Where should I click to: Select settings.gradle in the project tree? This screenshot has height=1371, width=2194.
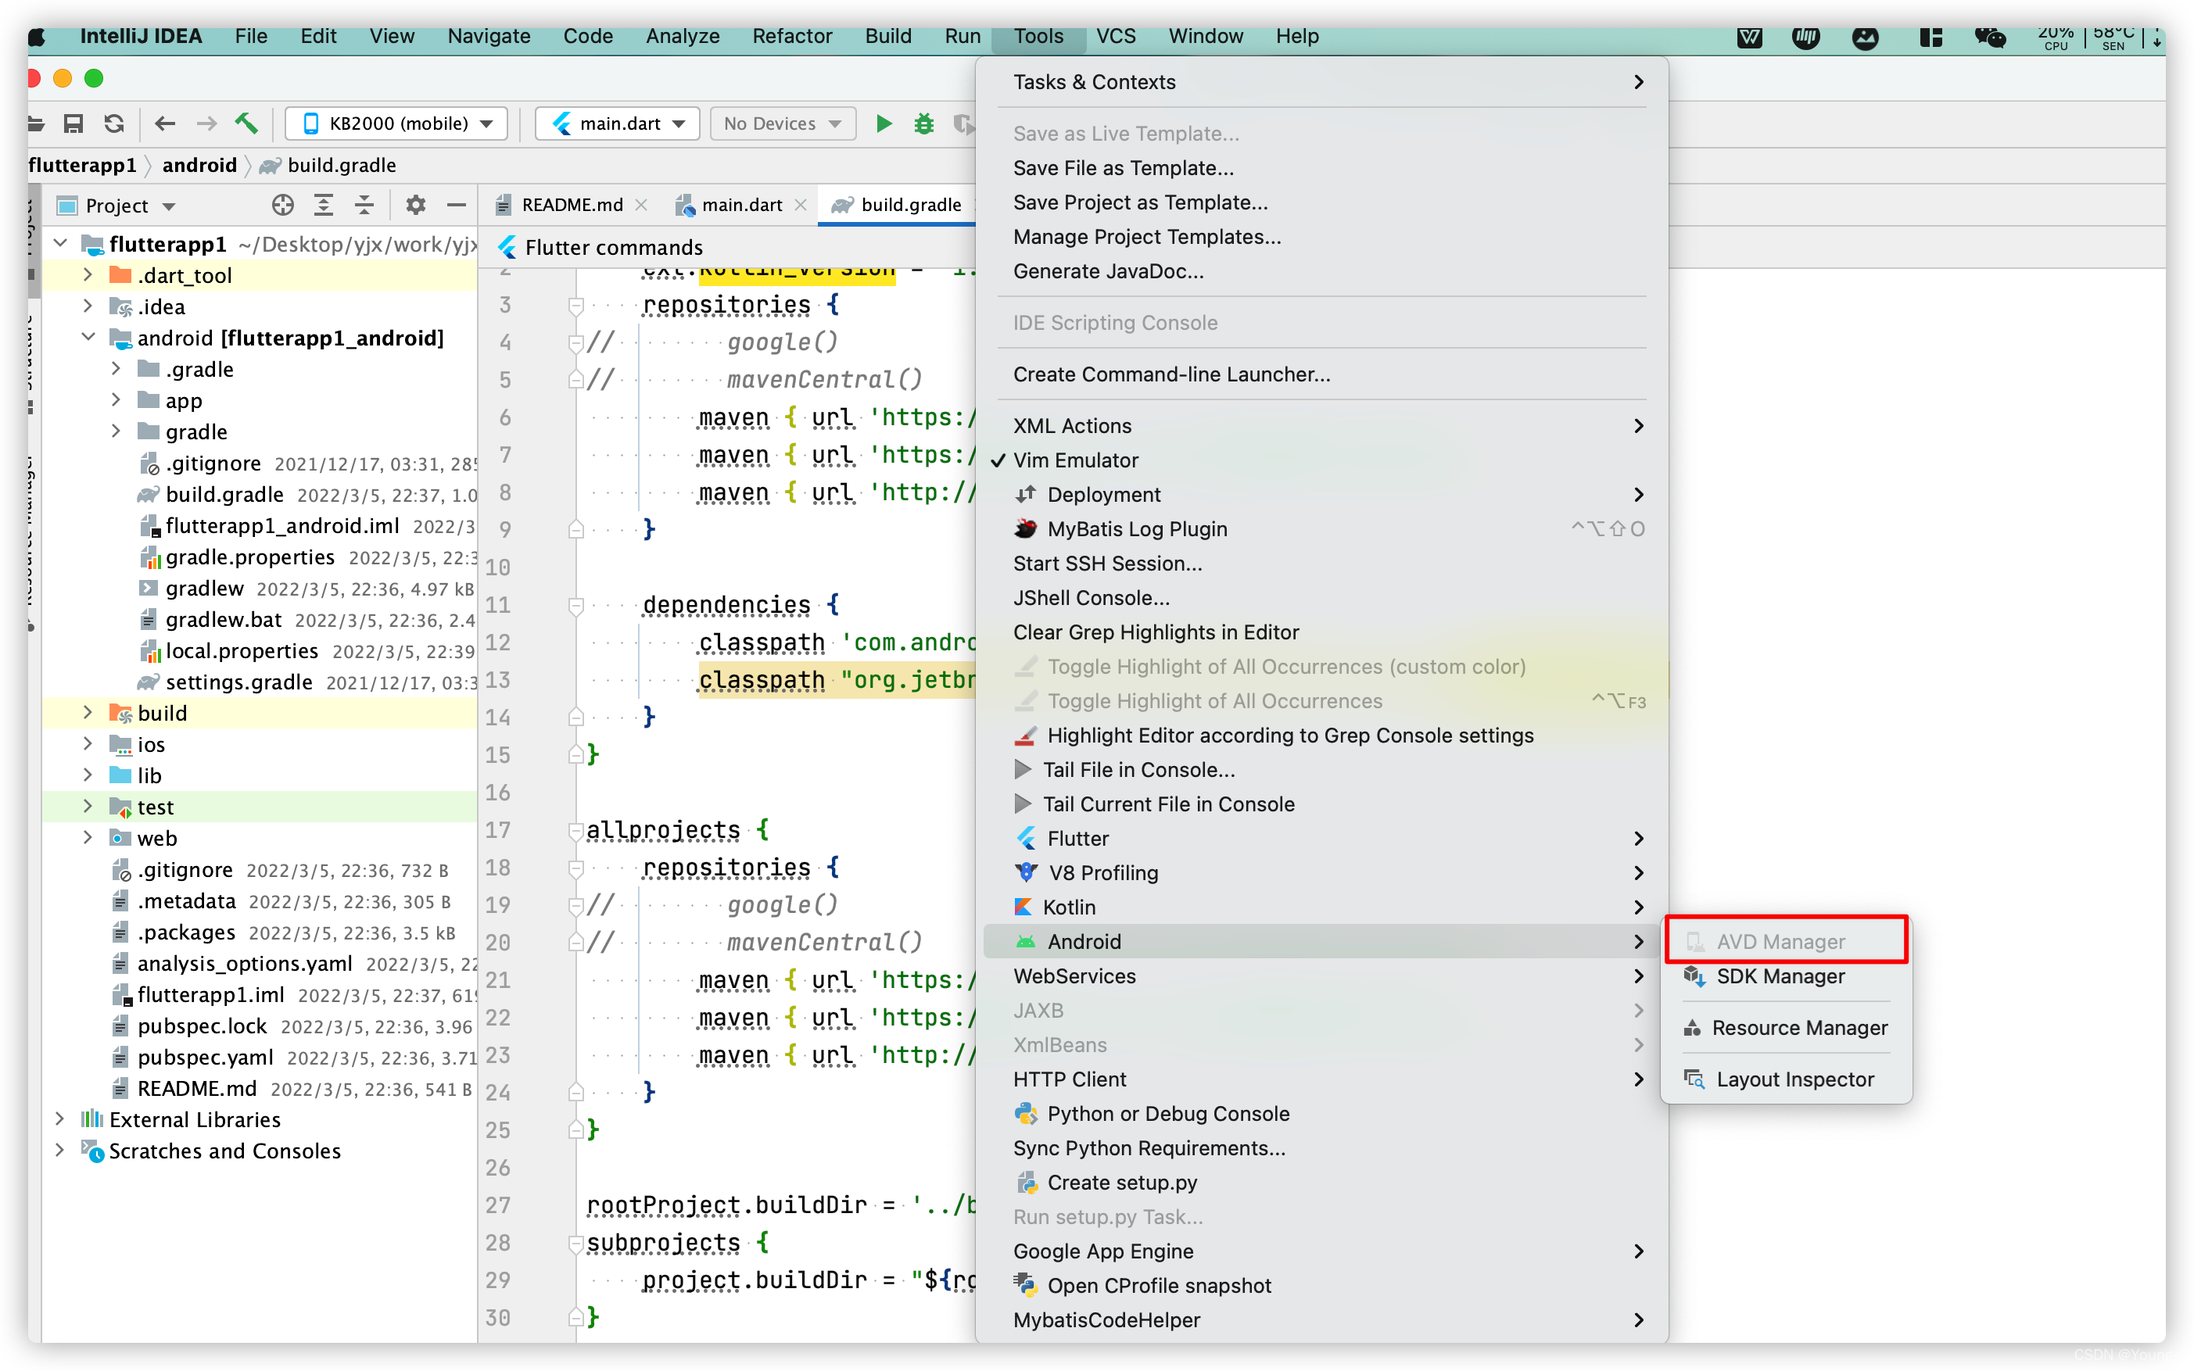click(238, 682)
